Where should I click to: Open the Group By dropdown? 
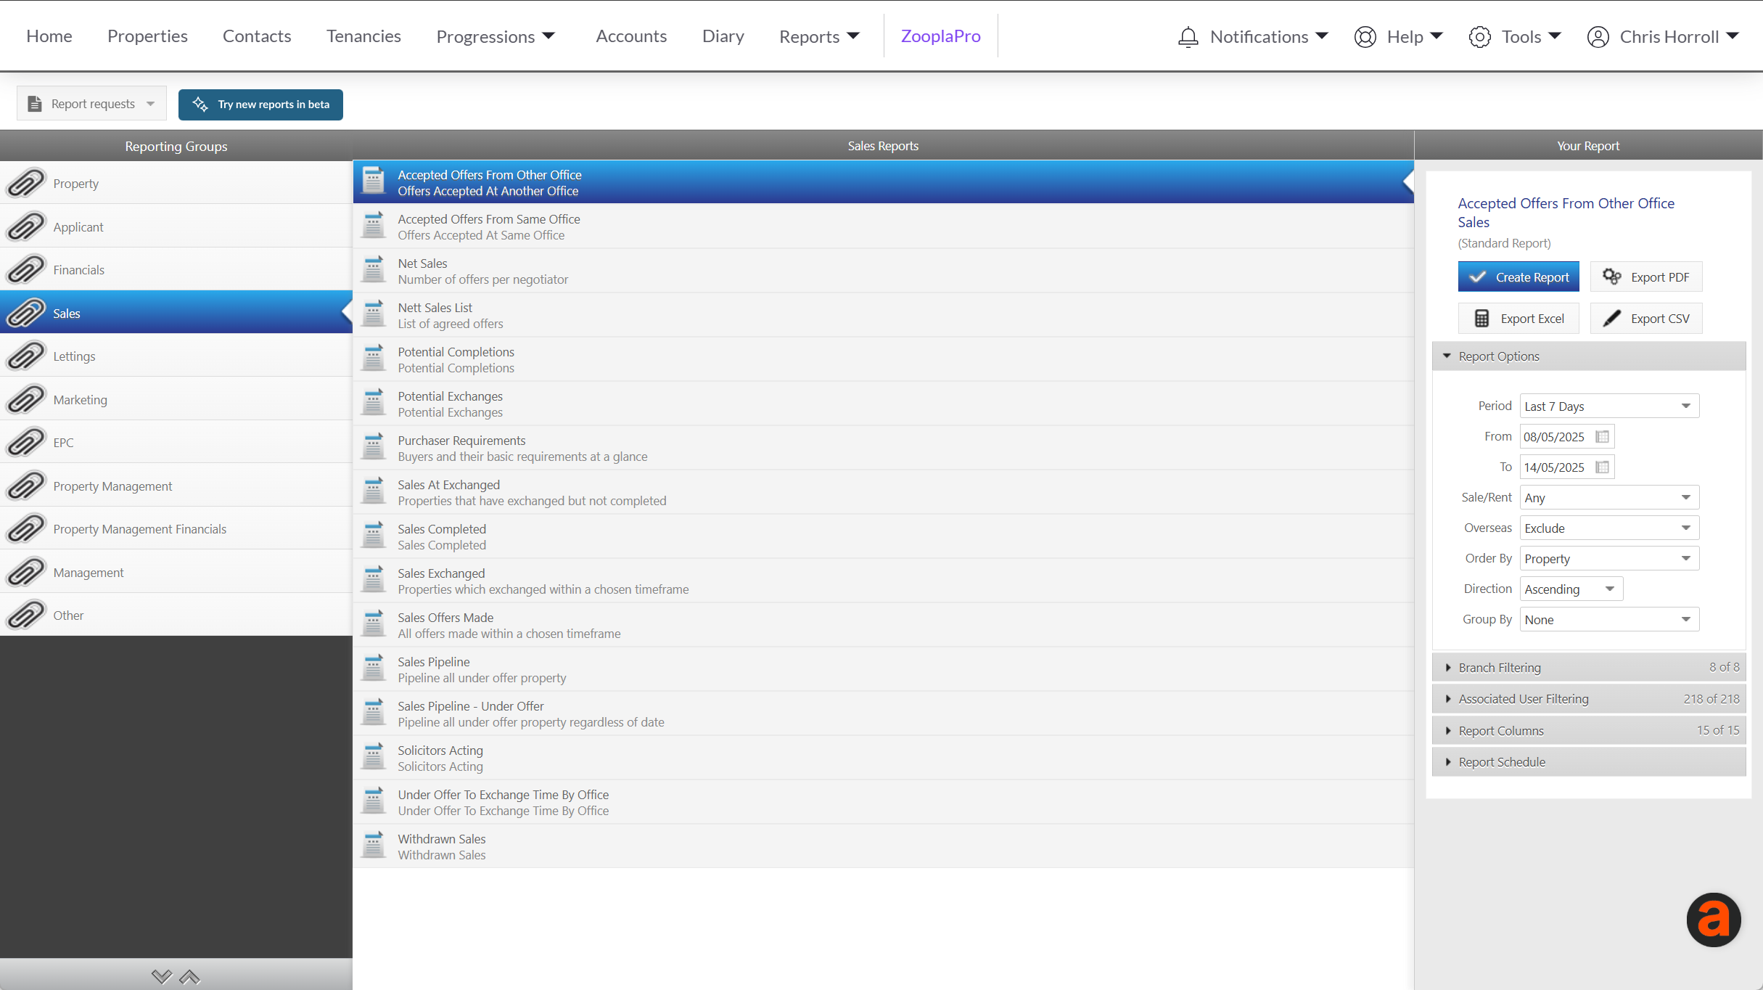pyautogui.click(x=1609, y=620)
